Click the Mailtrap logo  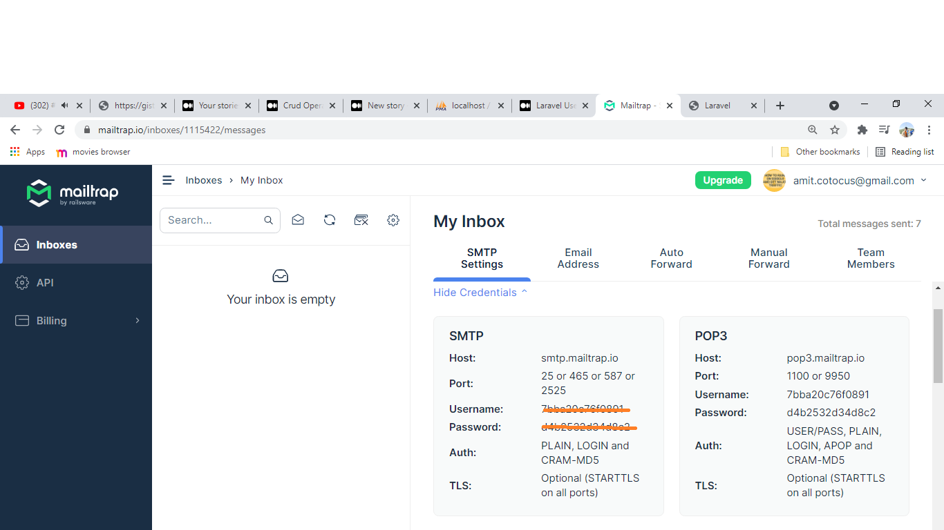(73, 193)
